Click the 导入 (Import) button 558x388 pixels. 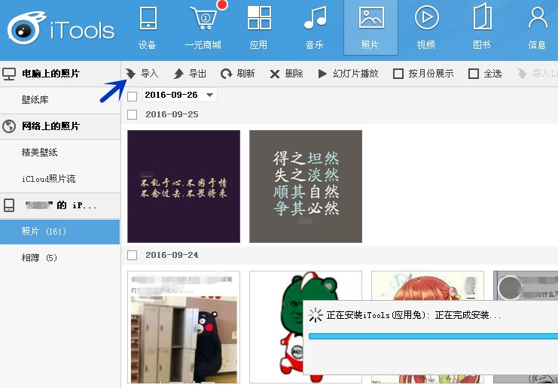click(142, 74)
